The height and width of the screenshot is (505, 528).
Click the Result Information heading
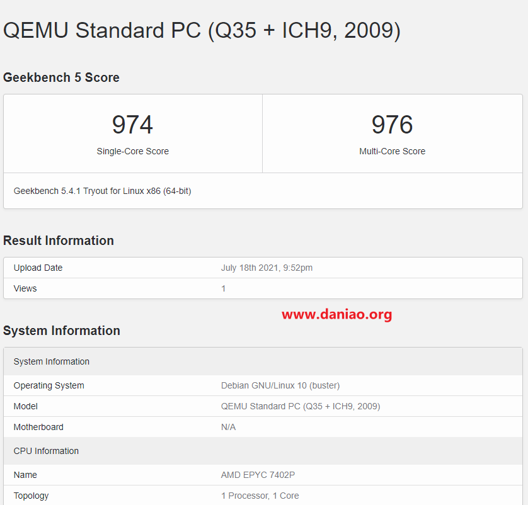59,241
